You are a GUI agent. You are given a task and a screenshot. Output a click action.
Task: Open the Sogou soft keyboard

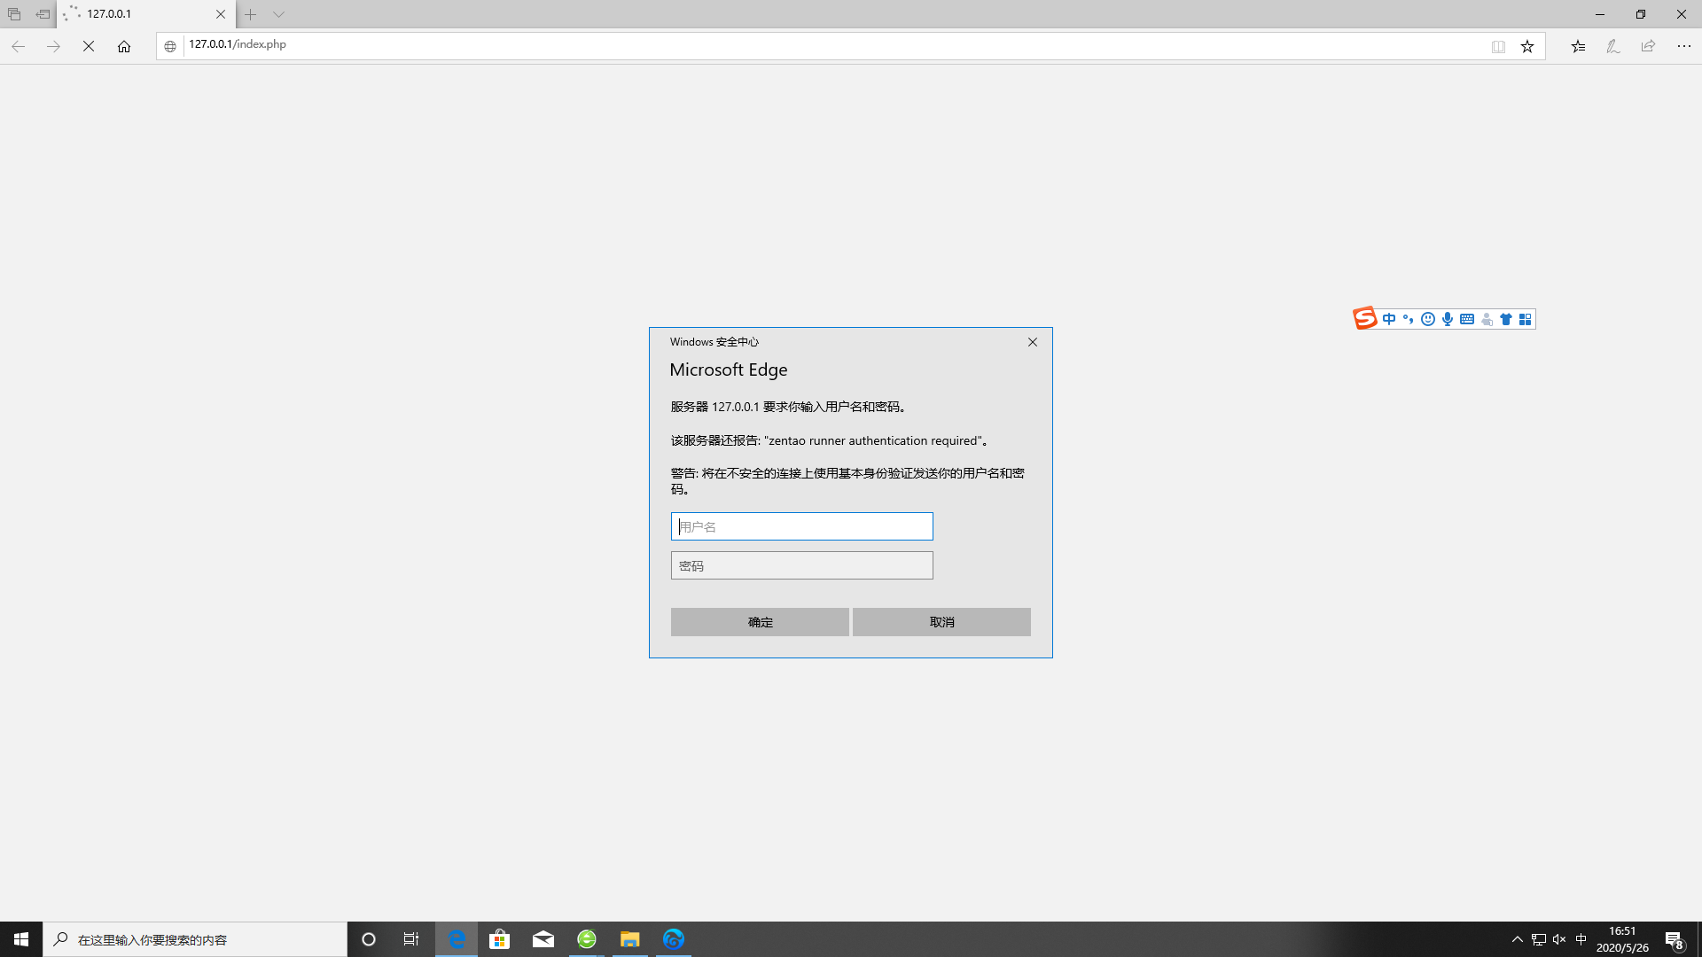click(x=1467, y=319)
